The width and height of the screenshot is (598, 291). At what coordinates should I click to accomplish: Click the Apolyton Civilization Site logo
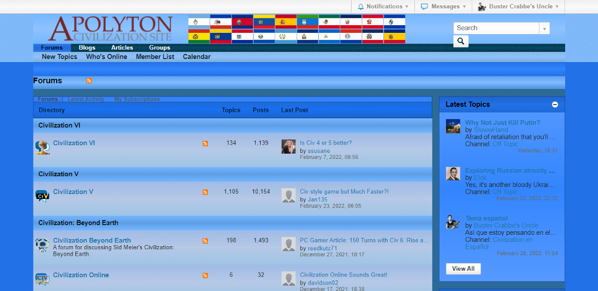[x=111, y=29]
